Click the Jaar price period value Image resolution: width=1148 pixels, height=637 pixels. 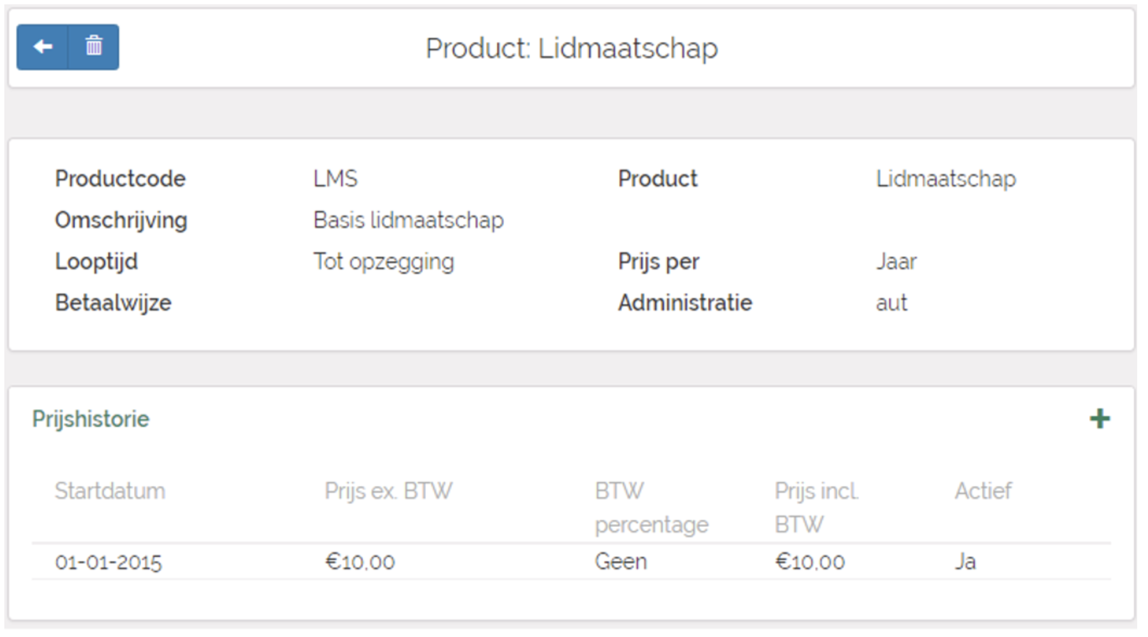pos(896,262)
